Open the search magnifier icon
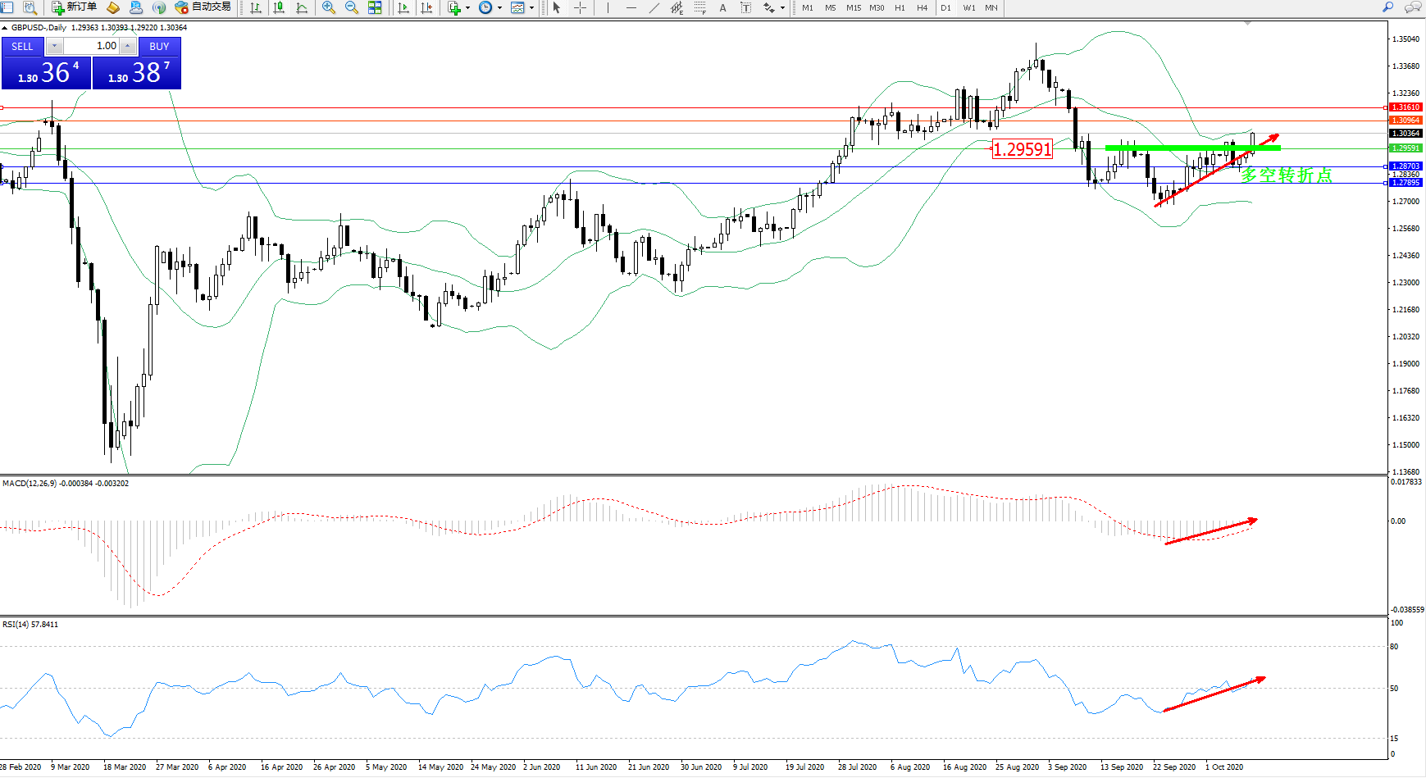 click(x=1387, y=7)
